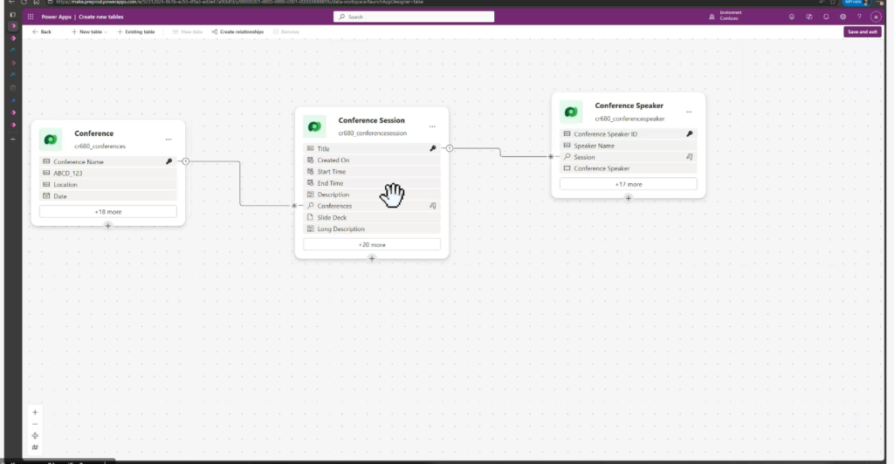Reload the page with browser refresh
This screenshot has height=464, width=894.
pyautogui.click(x=24, y=3)
